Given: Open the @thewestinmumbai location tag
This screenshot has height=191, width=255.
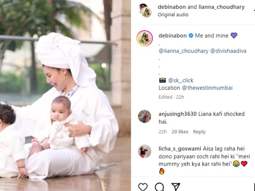Looking at the screenshot, I should 207,88.
